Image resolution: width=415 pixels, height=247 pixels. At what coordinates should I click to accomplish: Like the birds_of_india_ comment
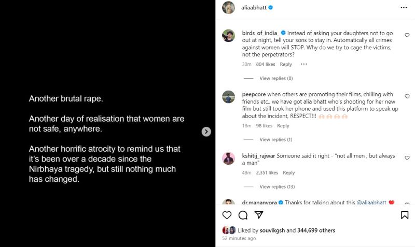[407, 35]
